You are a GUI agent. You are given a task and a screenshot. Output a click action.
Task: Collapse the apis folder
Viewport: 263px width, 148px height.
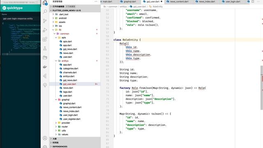[x=75, y=37]
